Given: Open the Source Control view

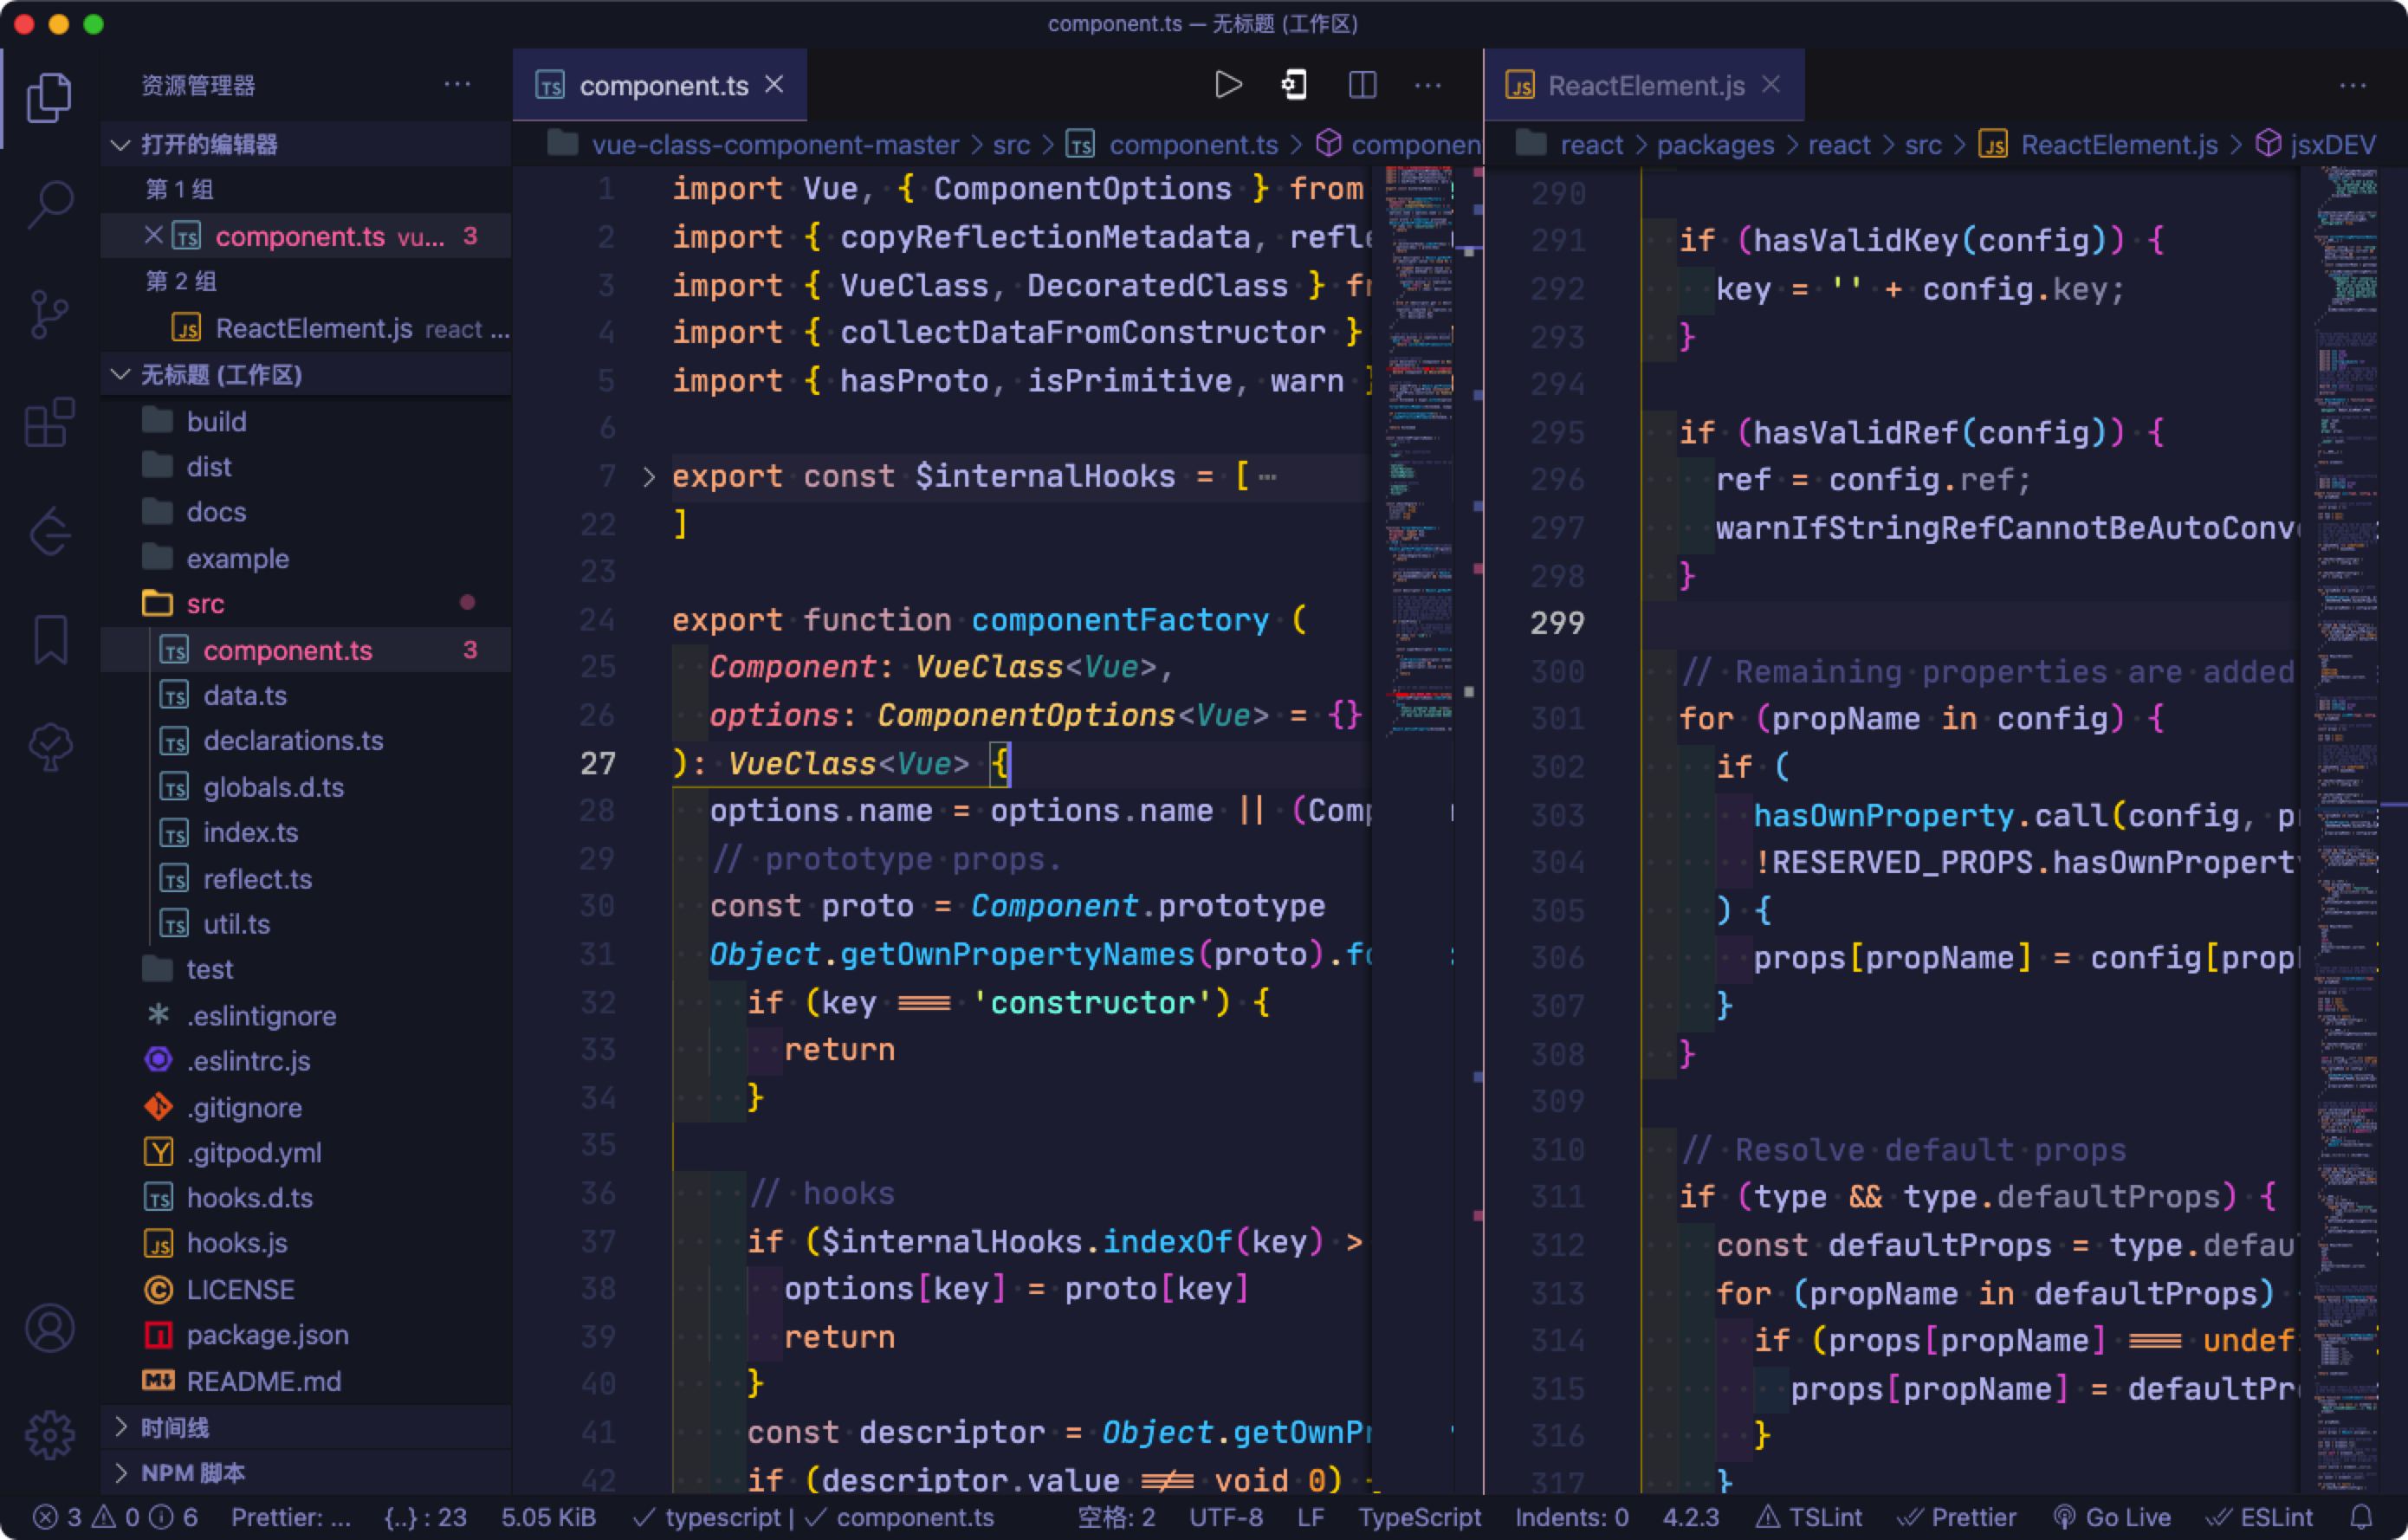Looking at the screenshot, I should coord(50,314).
